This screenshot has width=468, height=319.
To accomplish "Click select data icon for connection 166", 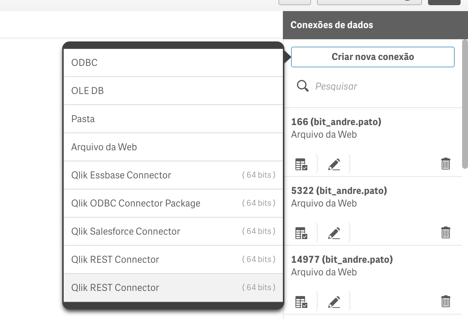I will 301,164.
